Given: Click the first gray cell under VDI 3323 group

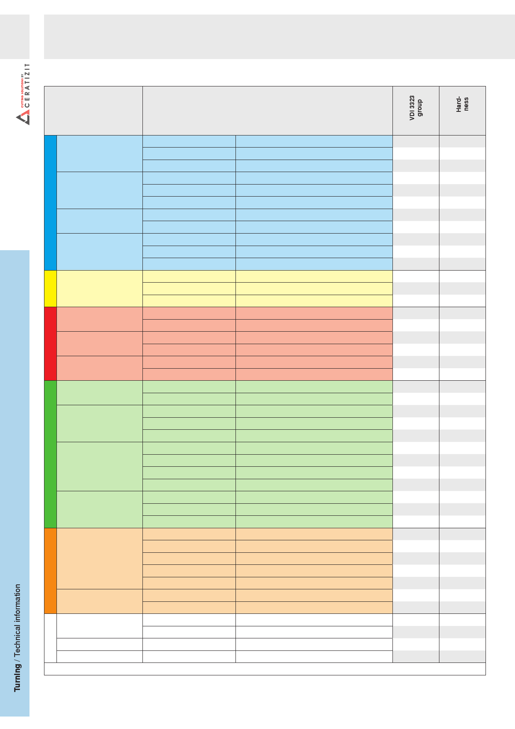Looking at the screenshot, I should tap(416, 141).
